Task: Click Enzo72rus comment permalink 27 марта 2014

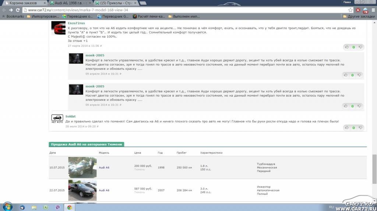Action: click(x=85, y=46)
